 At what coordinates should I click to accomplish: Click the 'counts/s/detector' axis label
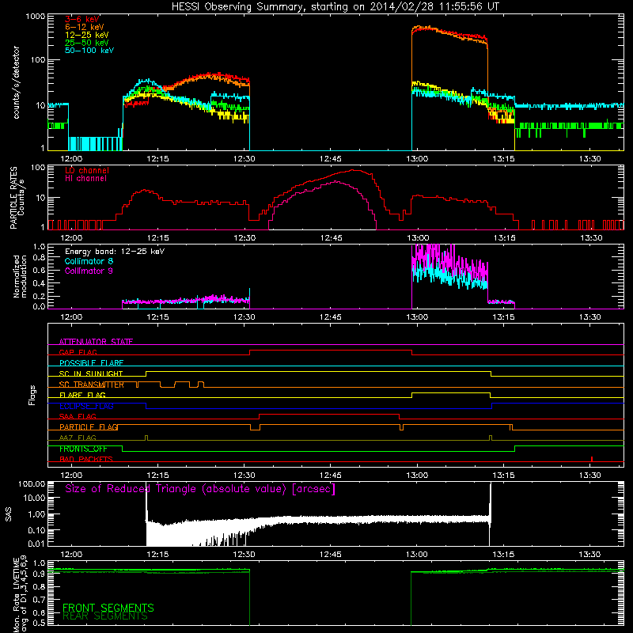point(16,82)
